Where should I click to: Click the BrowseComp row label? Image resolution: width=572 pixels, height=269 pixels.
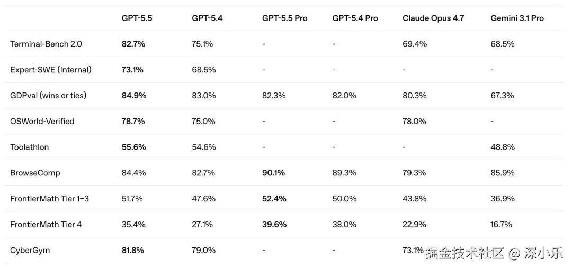coord(35,173)
